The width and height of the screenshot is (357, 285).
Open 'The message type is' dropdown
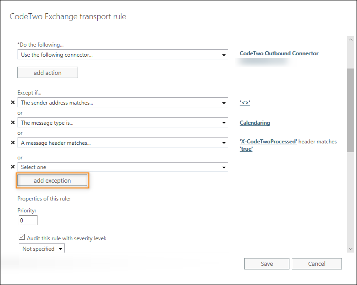123,122
